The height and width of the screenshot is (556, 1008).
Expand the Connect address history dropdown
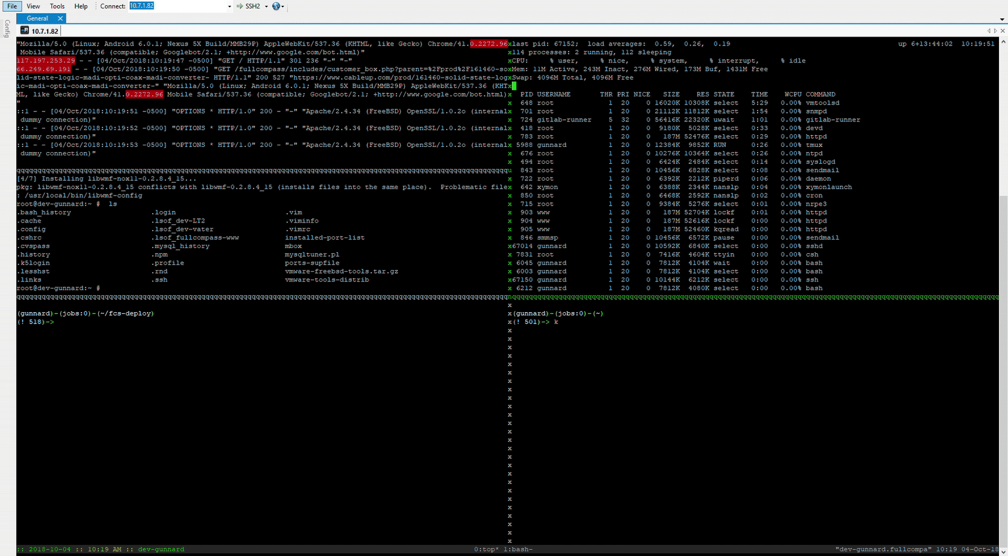coord(229,6)
